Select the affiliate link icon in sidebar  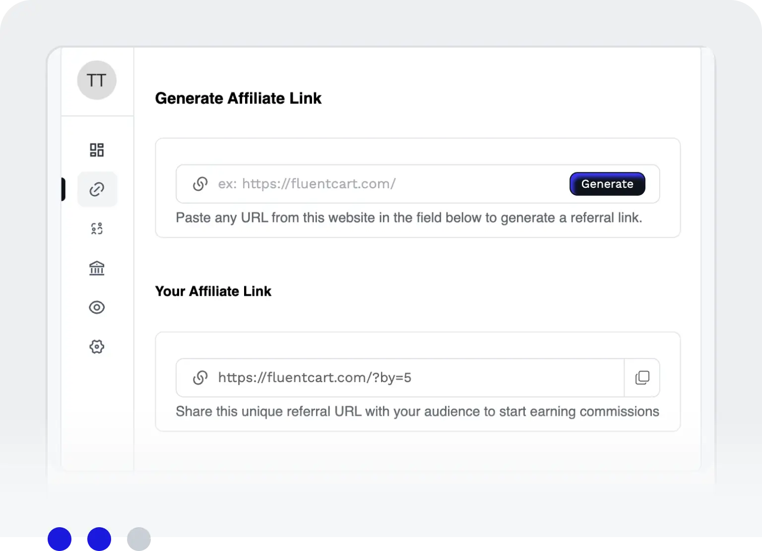(97, 189)
